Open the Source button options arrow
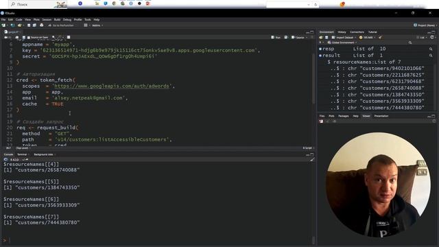The height and width of the screenshot is (247, 439). 307,37
